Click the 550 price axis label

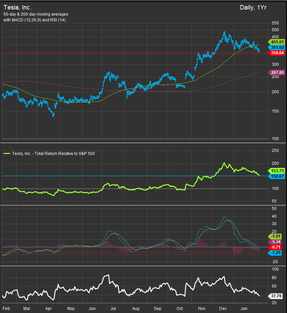[275, 23]
